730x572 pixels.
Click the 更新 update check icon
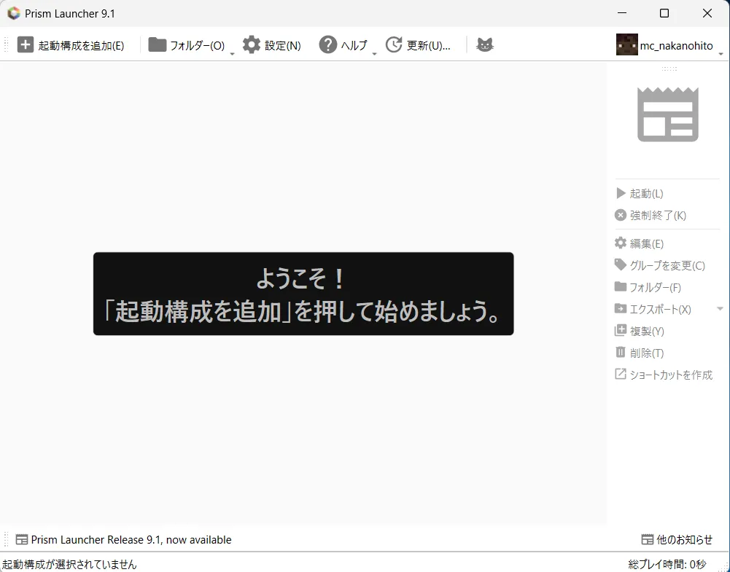pyautogui.click(x=394, y=45)
